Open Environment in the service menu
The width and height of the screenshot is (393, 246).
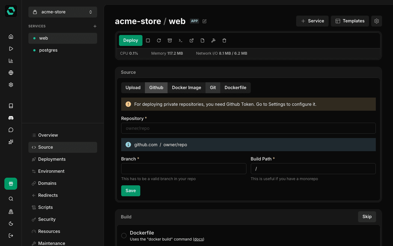click(x=63, y=171)
